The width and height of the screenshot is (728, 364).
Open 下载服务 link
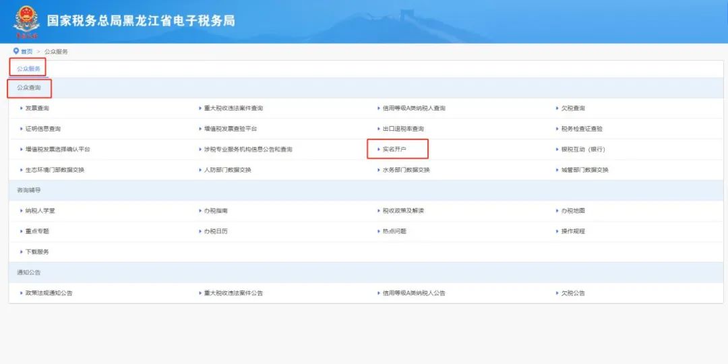click(x=37, y=251)
